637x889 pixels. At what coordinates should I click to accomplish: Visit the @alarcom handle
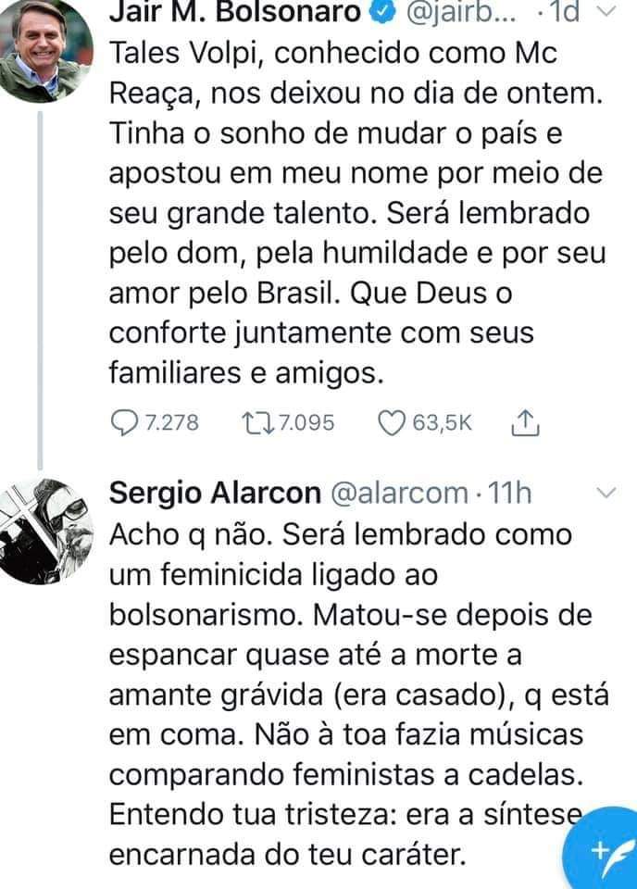coord(399,493)
